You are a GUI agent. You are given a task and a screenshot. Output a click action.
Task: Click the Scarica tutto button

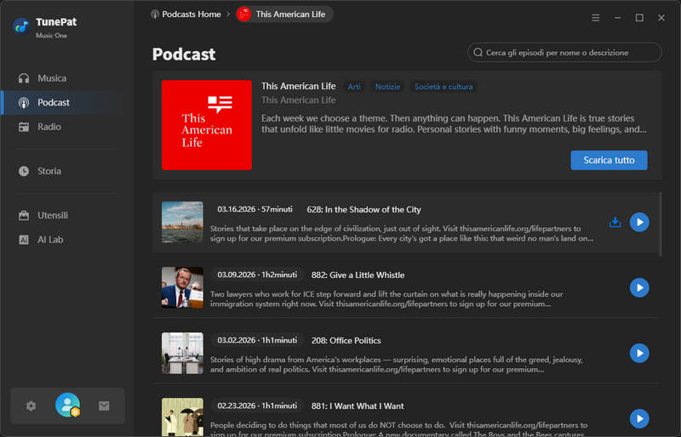pyautogui.click(x=609, y=160)
